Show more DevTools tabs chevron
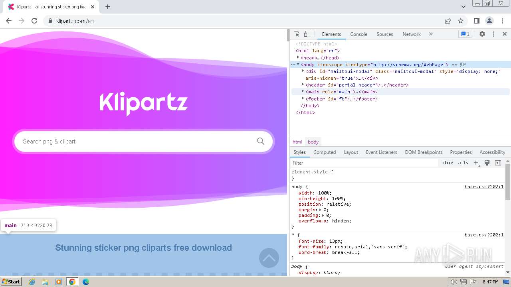The width and height of the screenshot is (511, 287). (431, 34)
